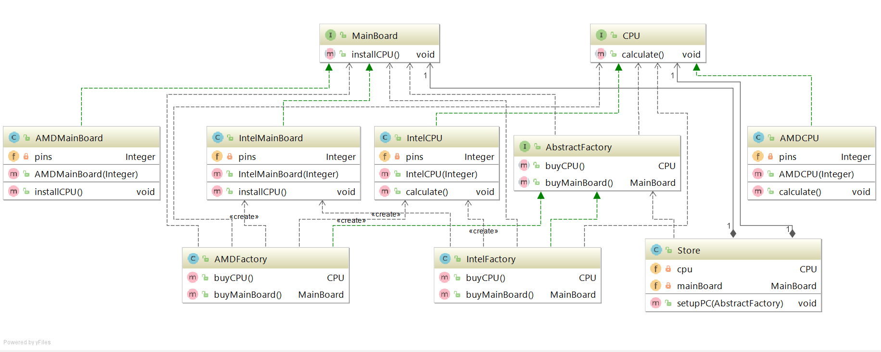Click pins field name in AMDMainBoard

(43, 157)
